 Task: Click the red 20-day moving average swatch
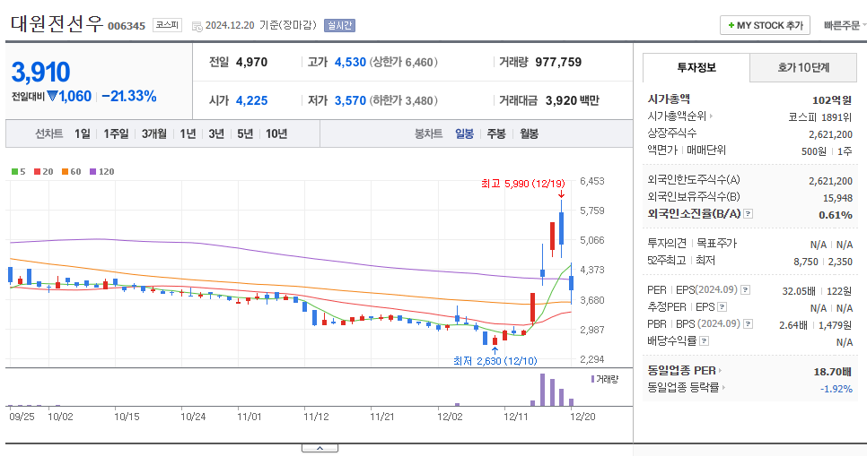pos(37,172)
